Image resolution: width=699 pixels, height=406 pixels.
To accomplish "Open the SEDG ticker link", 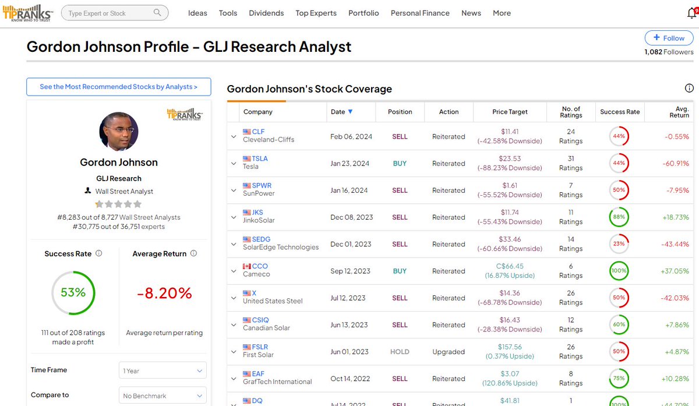I will 261,239.
